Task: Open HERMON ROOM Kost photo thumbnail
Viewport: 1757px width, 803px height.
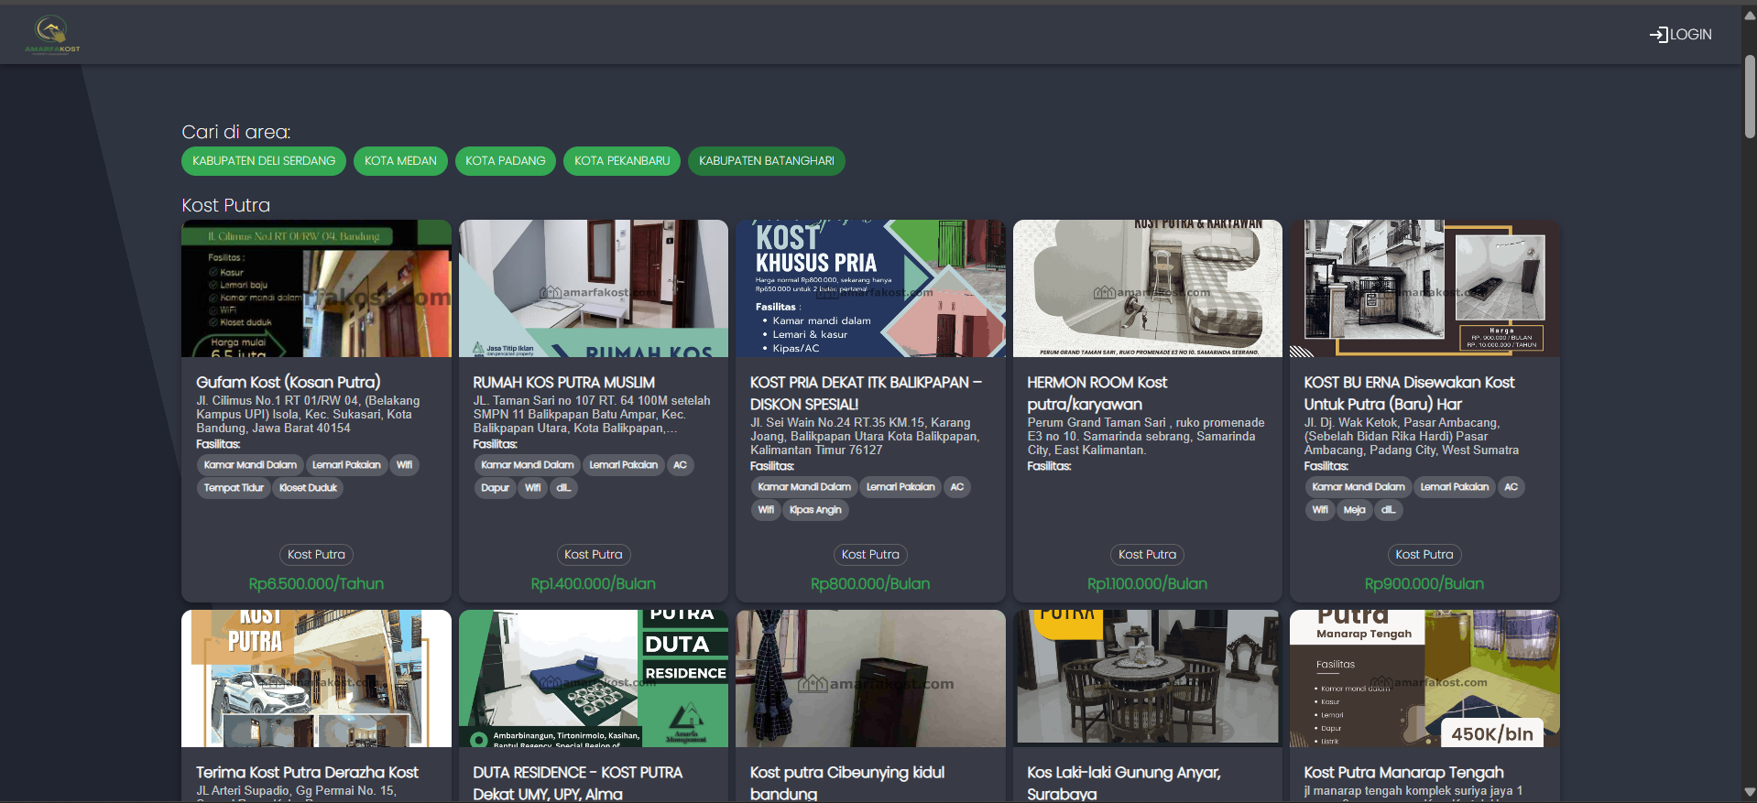Action: click(x=1147, y=288)
